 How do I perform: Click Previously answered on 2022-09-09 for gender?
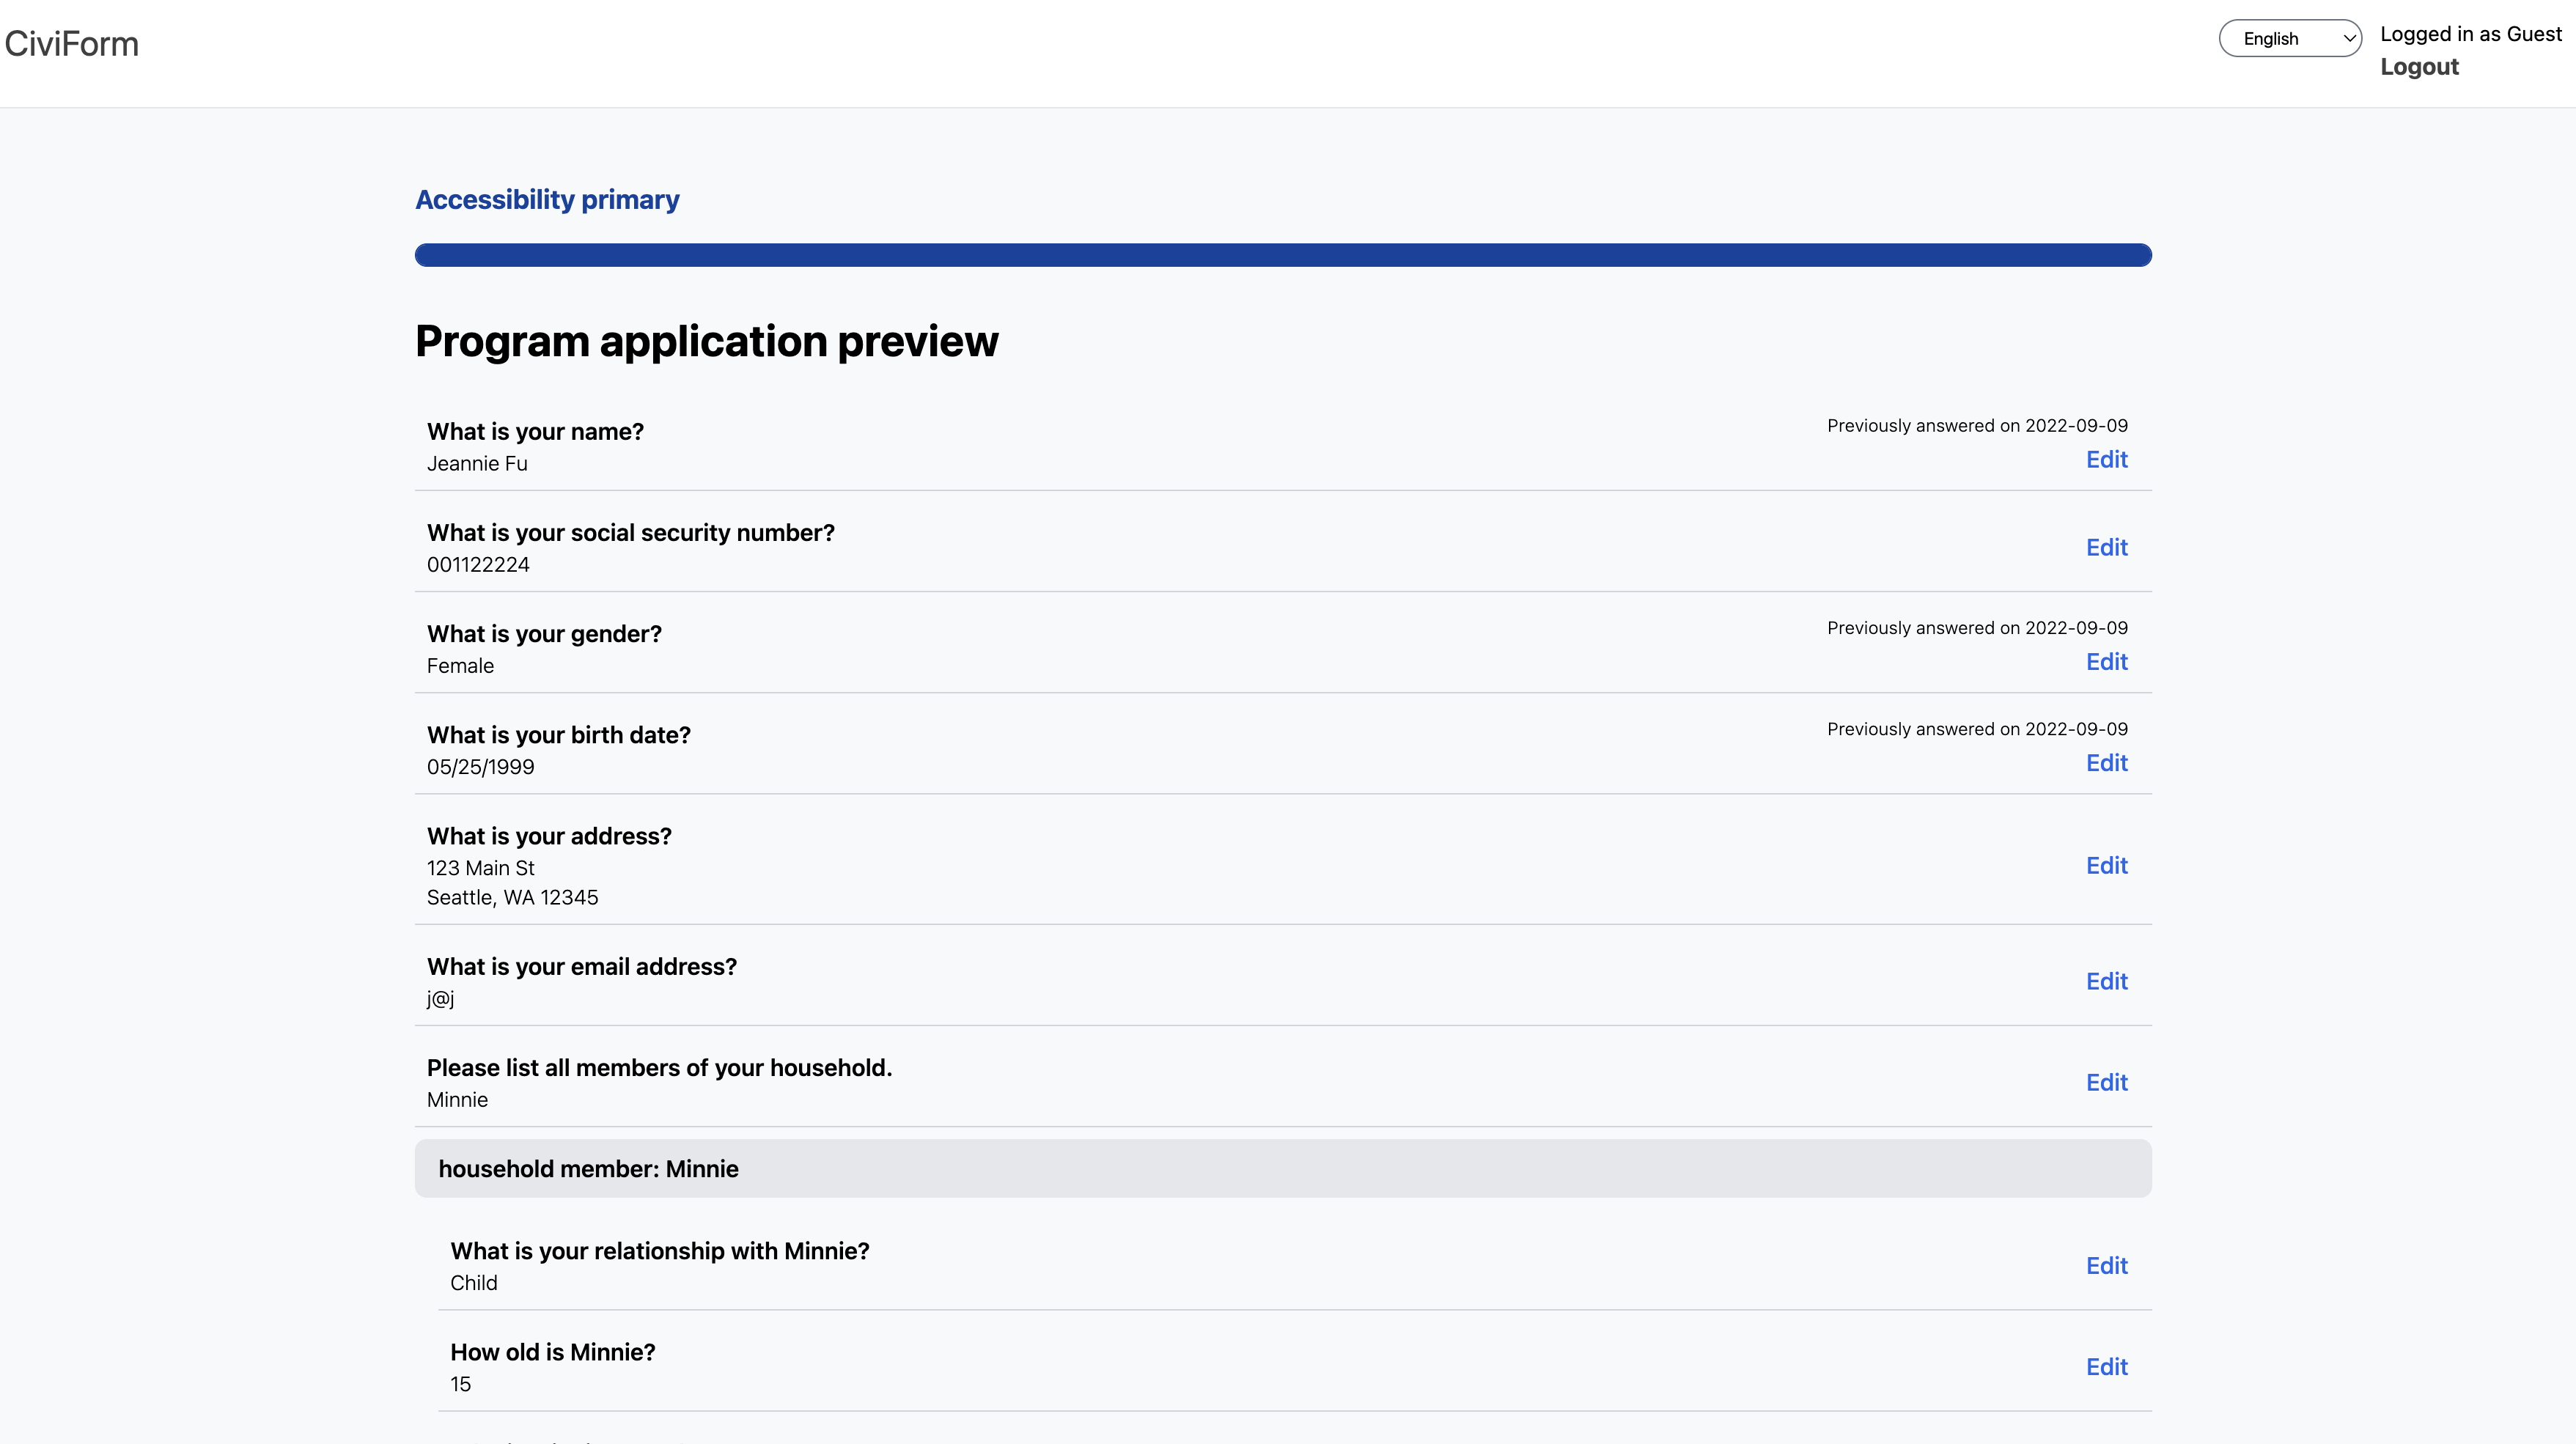(1976, 628)
